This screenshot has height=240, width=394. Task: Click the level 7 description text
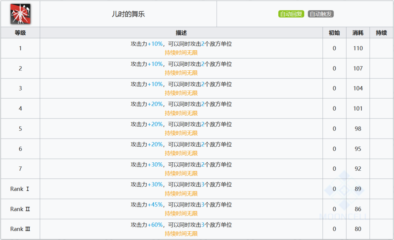point(181,164)
